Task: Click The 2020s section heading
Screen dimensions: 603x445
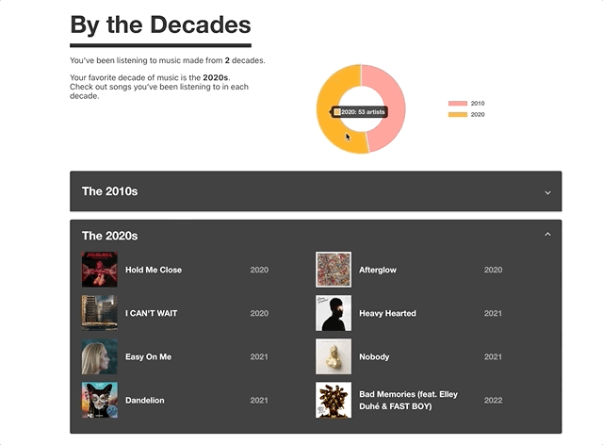Action: (x=109, y=236)
